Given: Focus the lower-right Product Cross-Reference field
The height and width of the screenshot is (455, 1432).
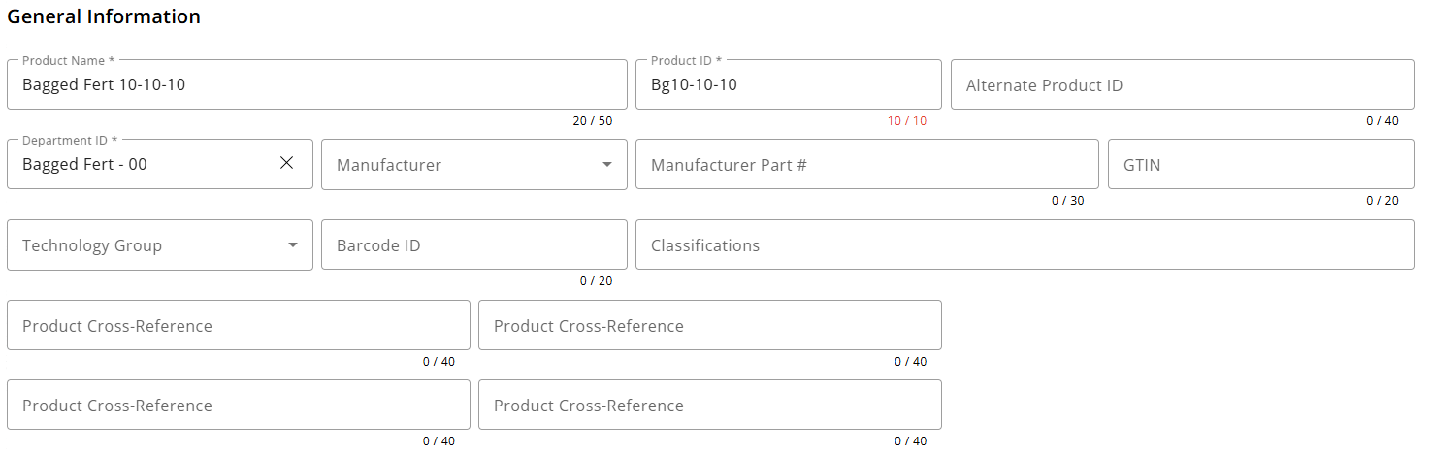Looking at the screenshot, I should tap(709, 406).
